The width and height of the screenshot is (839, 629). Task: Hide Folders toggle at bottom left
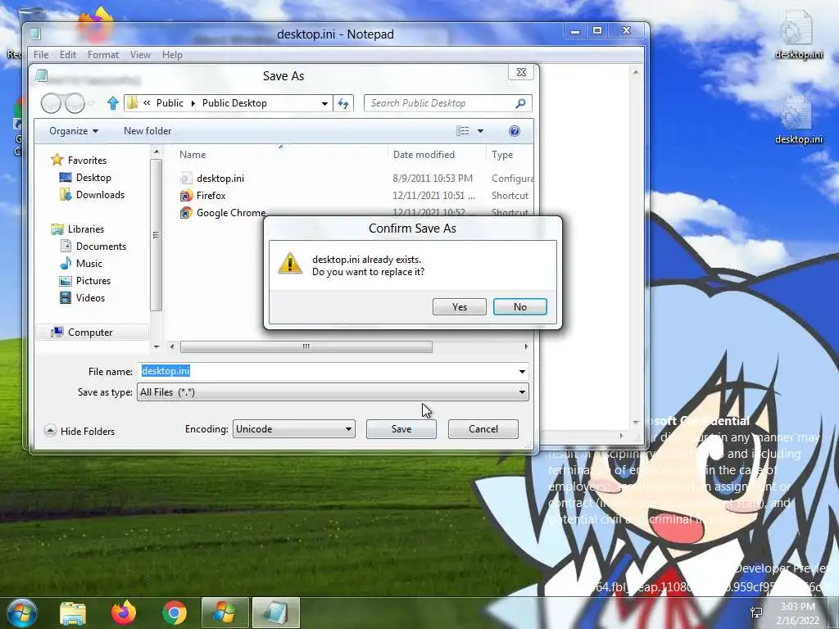(x=79, y=431)
